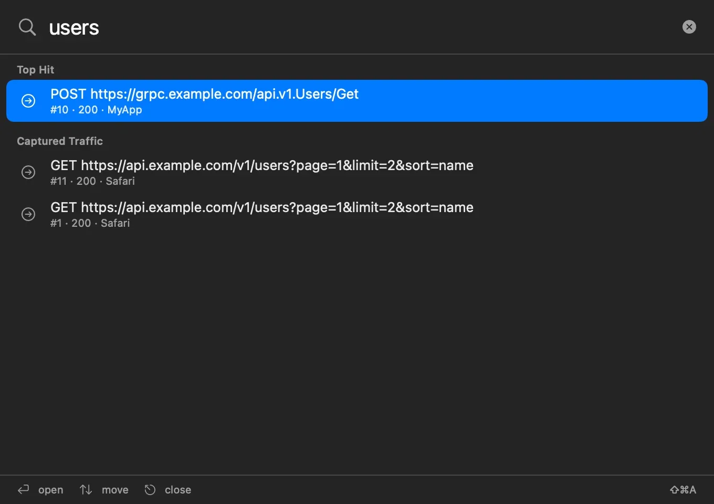
Task: Click the arrow icon beside request #11
Action: click(x=28, y=172)
